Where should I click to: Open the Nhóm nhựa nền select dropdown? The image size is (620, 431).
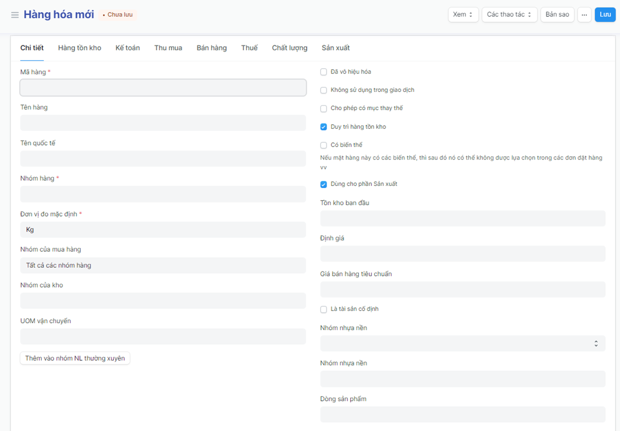pos(462,344)
